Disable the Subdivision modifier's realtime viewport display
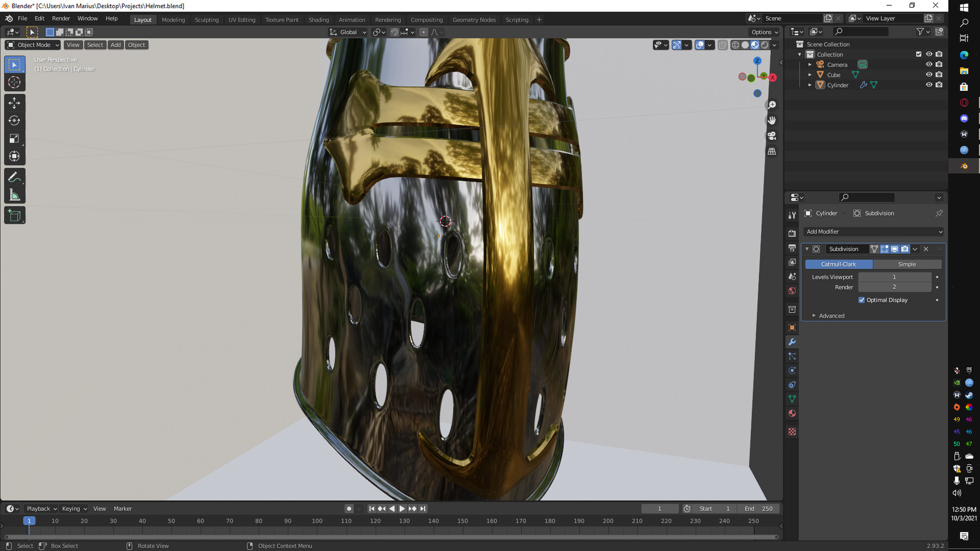The height and width of the screenshot is (551, 980). [x=895, y=249]
